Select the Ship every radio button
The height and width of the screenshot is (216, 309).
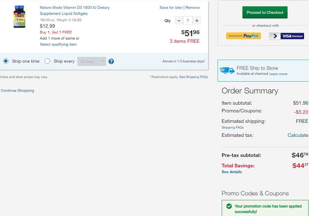click(47, 61)
